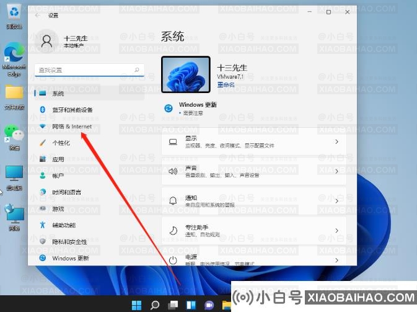Image resolution: width=417 pixels, height=312 pixels.
Task: Click the gaming controller icon
Action: coord(43,208)
